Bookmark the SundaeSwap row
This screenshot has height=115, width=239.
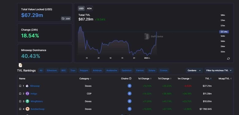pos(20,109)
